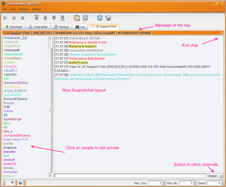Select user tester[1] in user list

coord(10,164)
